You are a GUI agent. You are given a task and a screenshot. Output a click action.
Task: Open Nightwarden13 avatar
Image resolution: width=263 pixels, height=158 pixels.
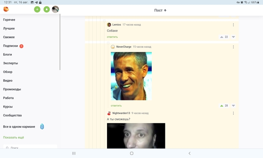click(109, 113)
